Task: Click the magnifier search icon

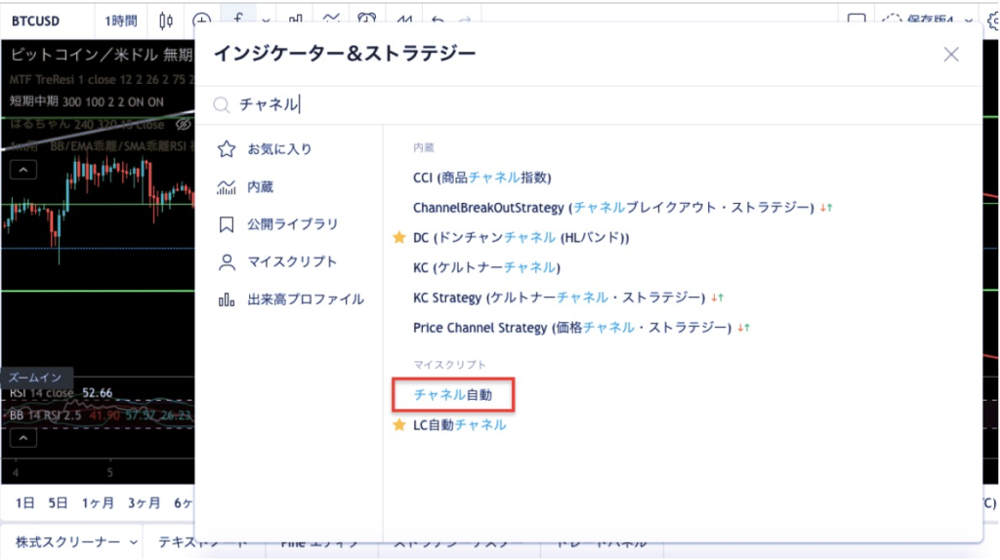Action: click(x=222, y=104)
